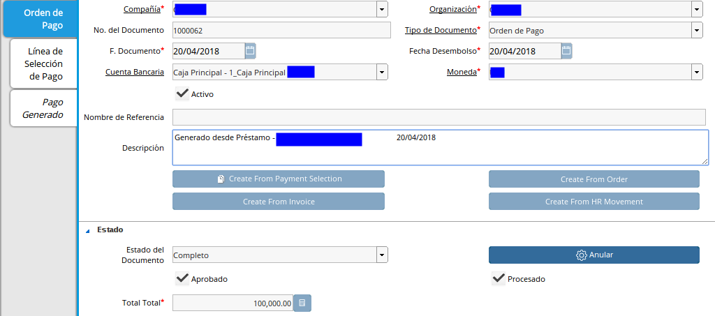Open the Fecha Desembolso calendar picker
Viewport: 715px width, 316px height.
(x=566, y=51)
